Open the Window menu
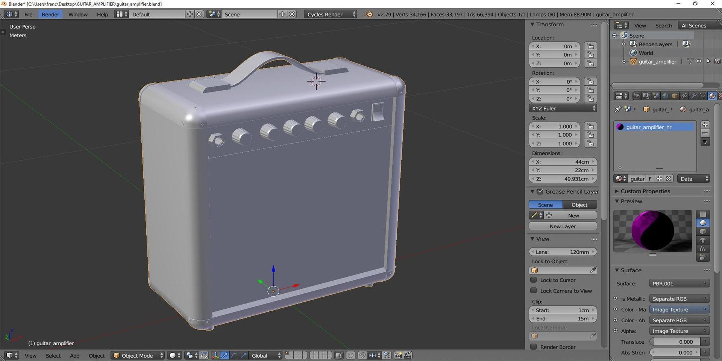The width and height of the screenshot is (722, 361). [78, 14]
